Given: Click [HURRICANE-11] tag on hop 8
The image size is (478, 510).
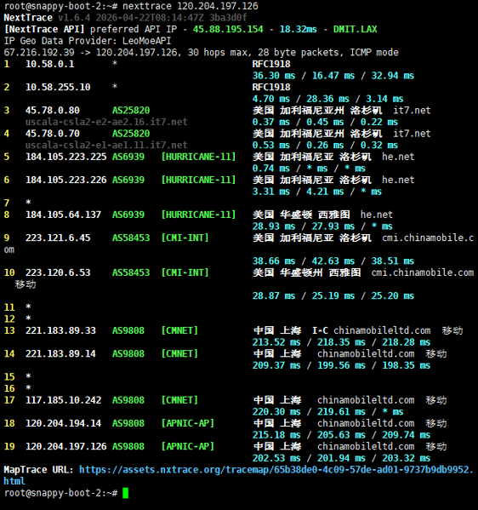Looking at the screenshot, I should click(198, 215).
